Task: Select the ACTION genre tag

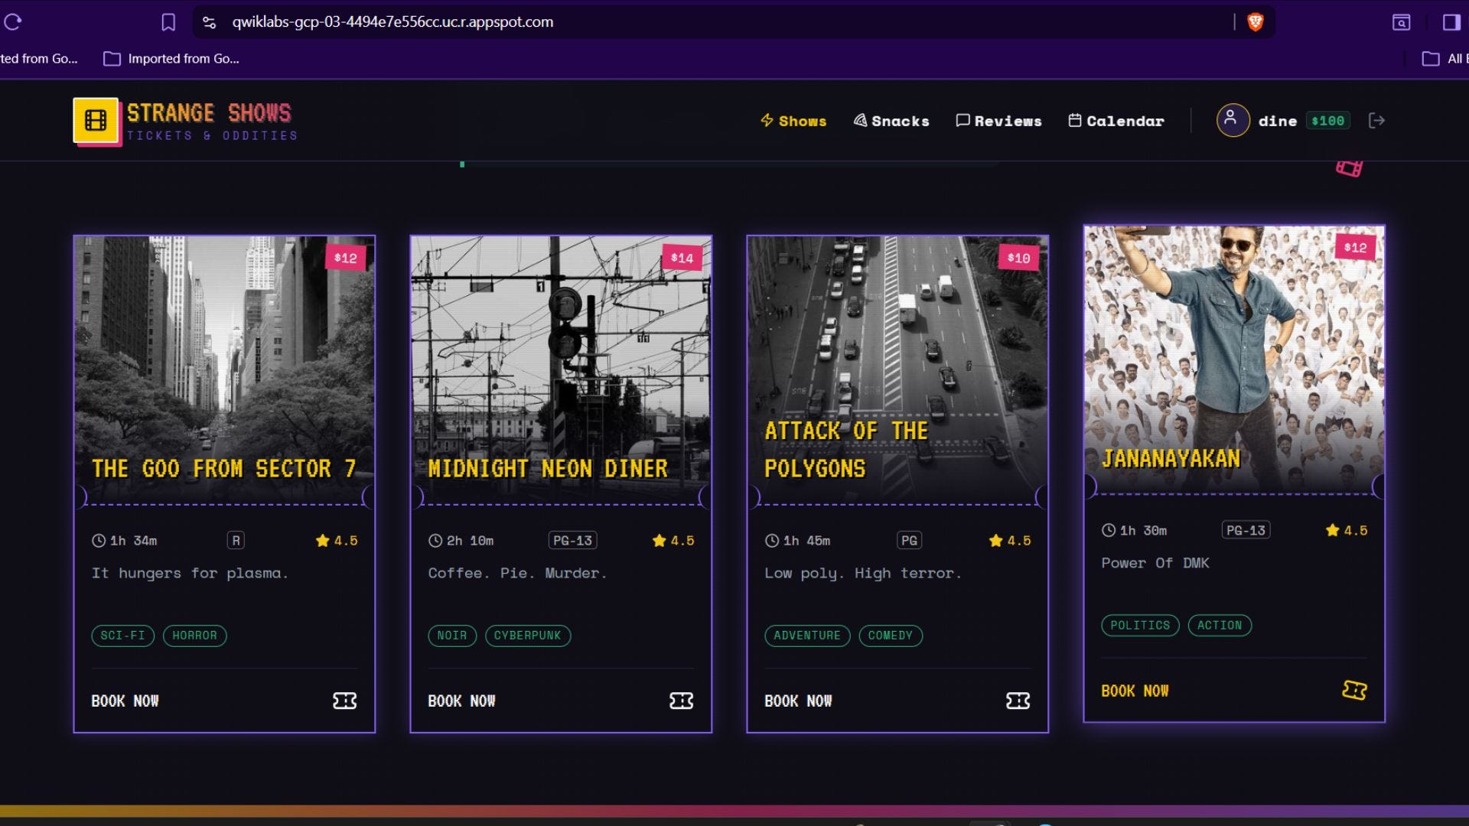Action: pyautogui.click(x=1220, y=626)
